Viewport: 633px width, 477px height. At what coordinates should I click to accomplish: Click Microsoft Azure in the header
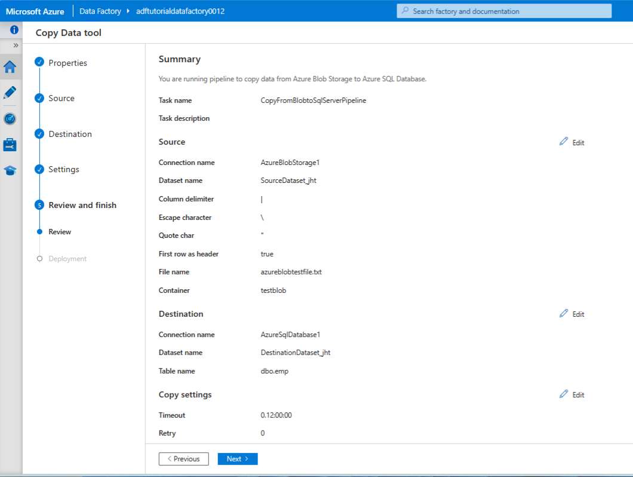35,11
